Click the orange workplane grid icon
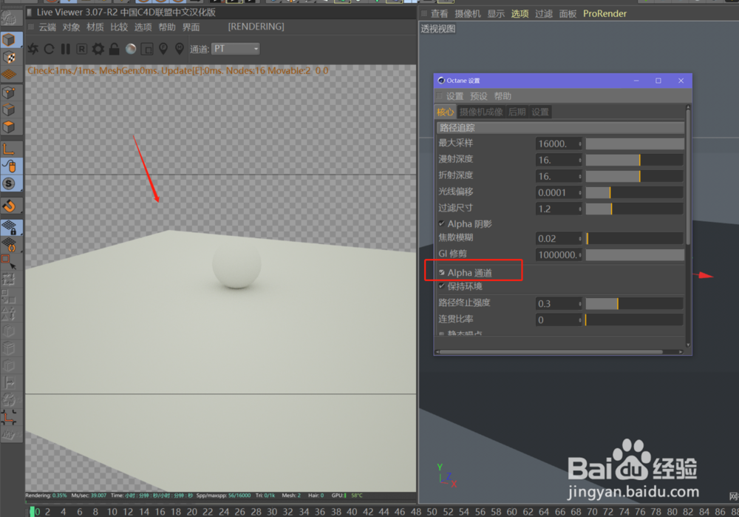The width and height of the screenshot is (739, 517). tap(9, 74)
